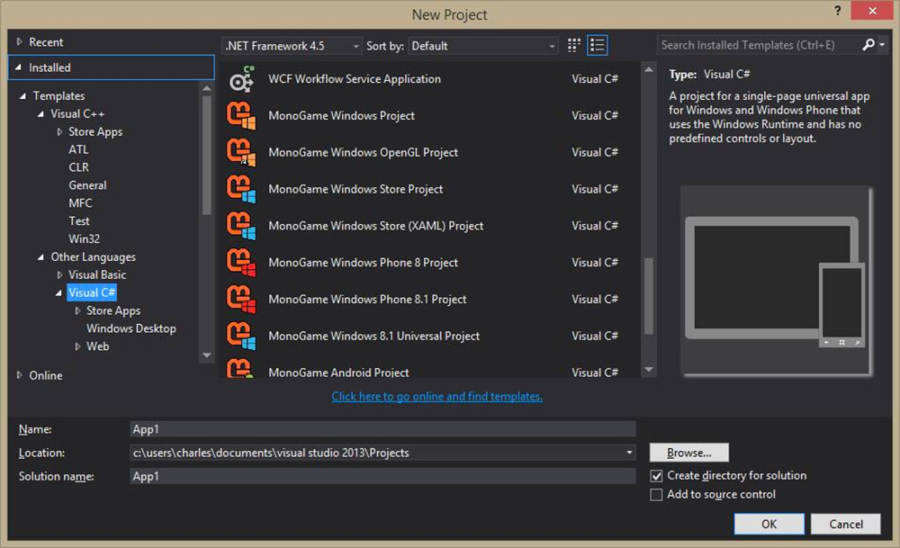Viewport: 900px width, 548px height.
Task: Expand Store Apps under Visual C#
Action: [77, 310]
